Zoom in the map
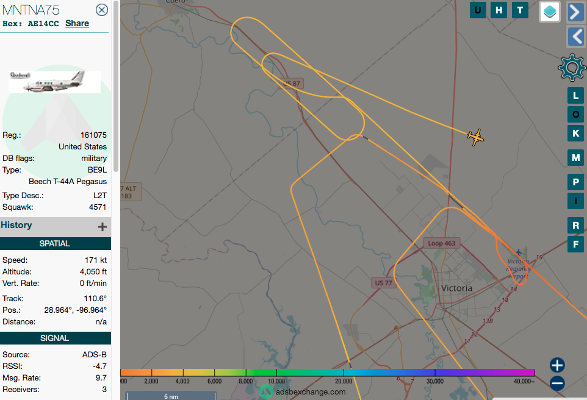This screenshot has height=400, width=587. 557,365
